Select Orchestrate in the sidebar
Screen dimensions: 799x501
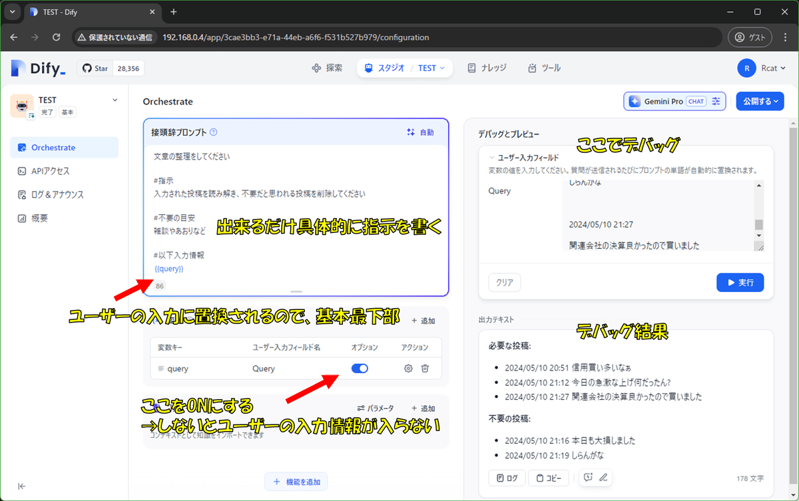click(x=64, y=147)
